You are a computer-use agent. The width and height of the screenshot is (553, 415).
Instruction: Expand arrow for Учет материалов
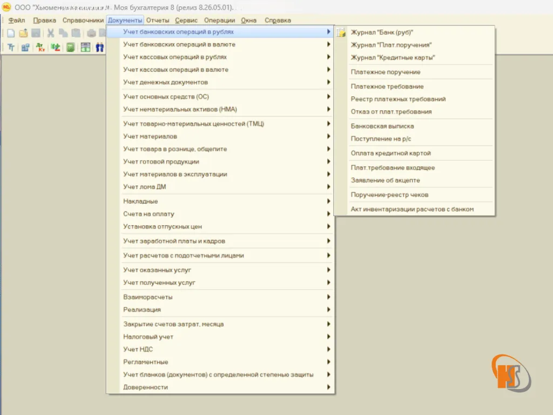click(x=328, y=136)
